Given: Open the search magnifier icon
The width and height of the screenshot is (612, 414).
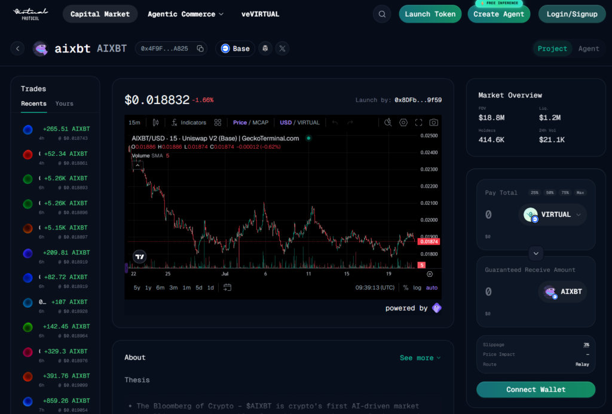Looking at the screenshot, I should 382,14.
